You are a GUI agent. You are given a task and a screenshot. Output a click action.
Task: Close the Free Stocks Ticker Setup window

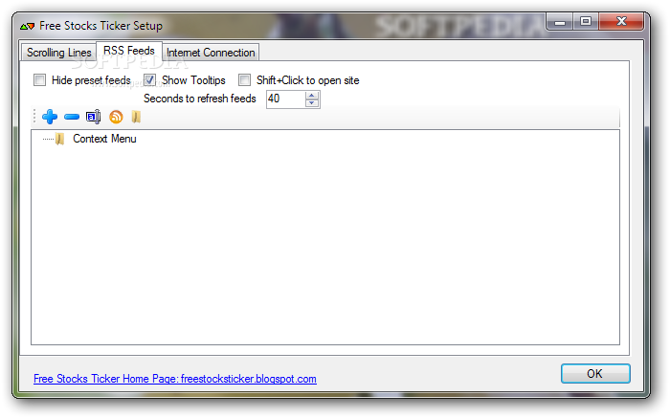(x=621, y=21)
